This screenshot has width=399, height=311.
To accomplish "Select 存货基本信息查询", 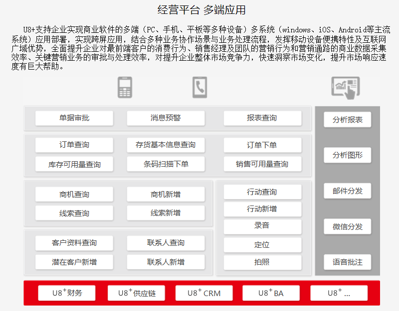I will pos(166,145).
